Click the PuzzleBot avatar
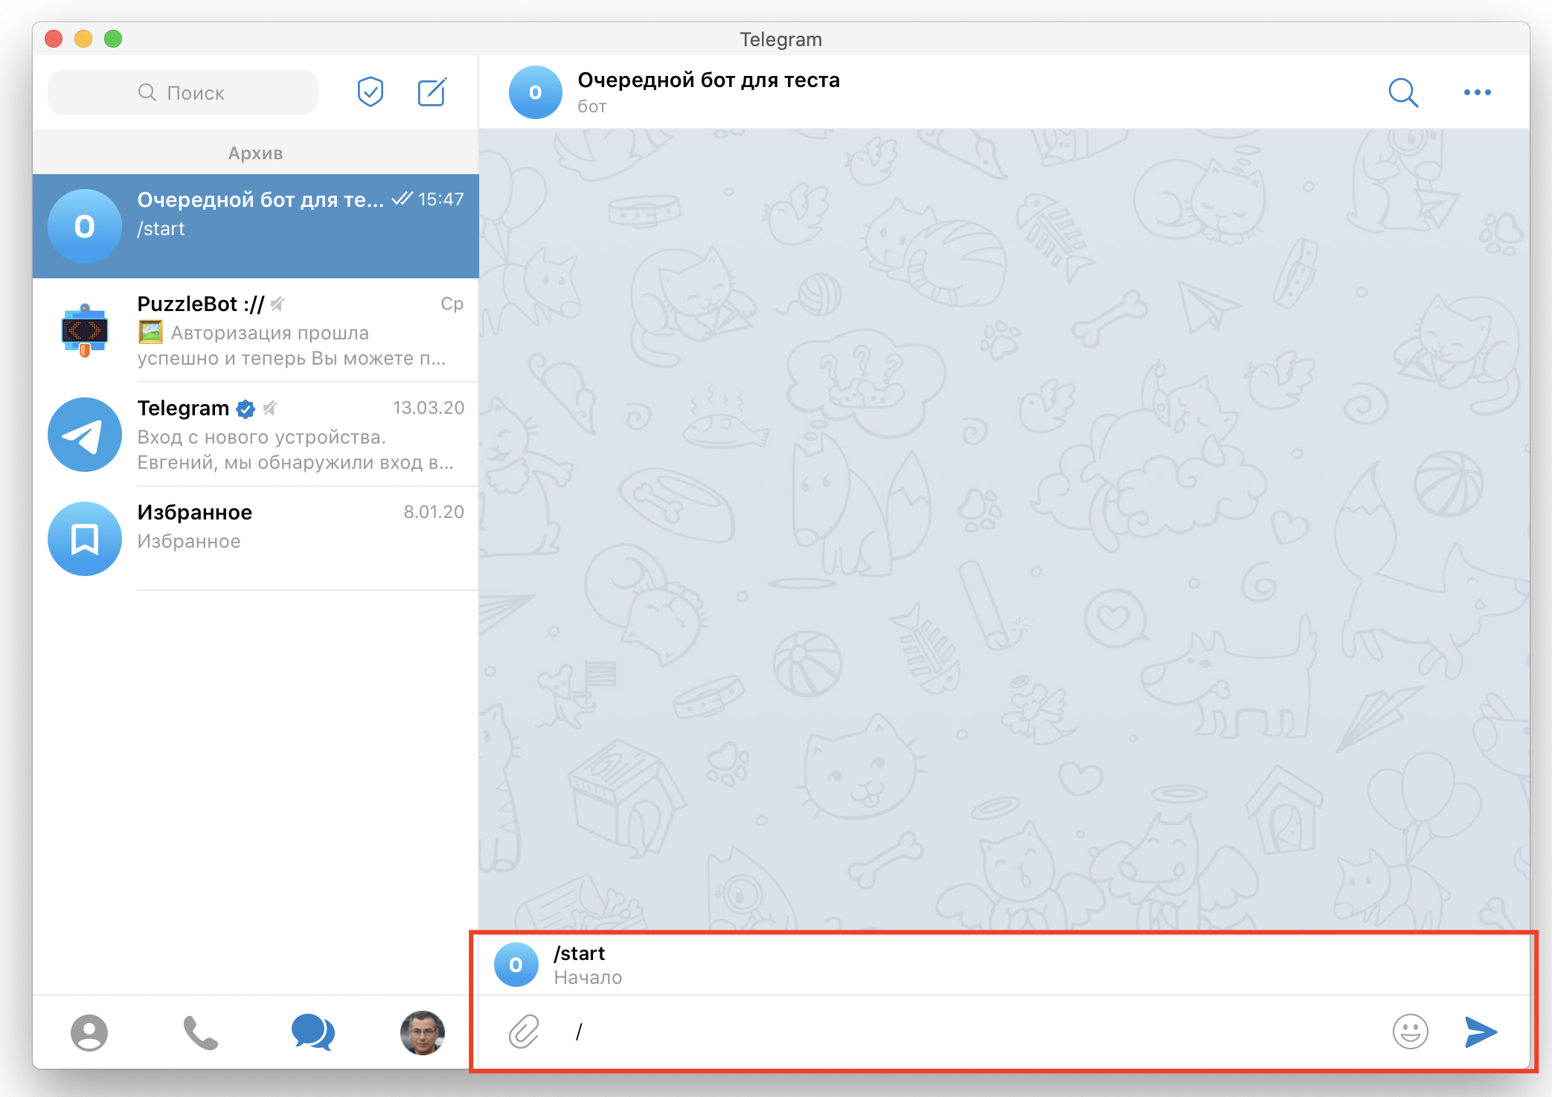 click(x=85, y=330)
